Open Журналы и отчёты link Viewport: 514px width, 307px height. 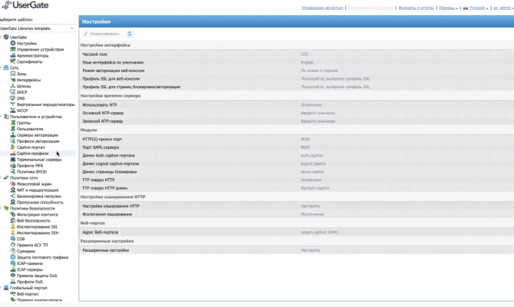[416, 8]
